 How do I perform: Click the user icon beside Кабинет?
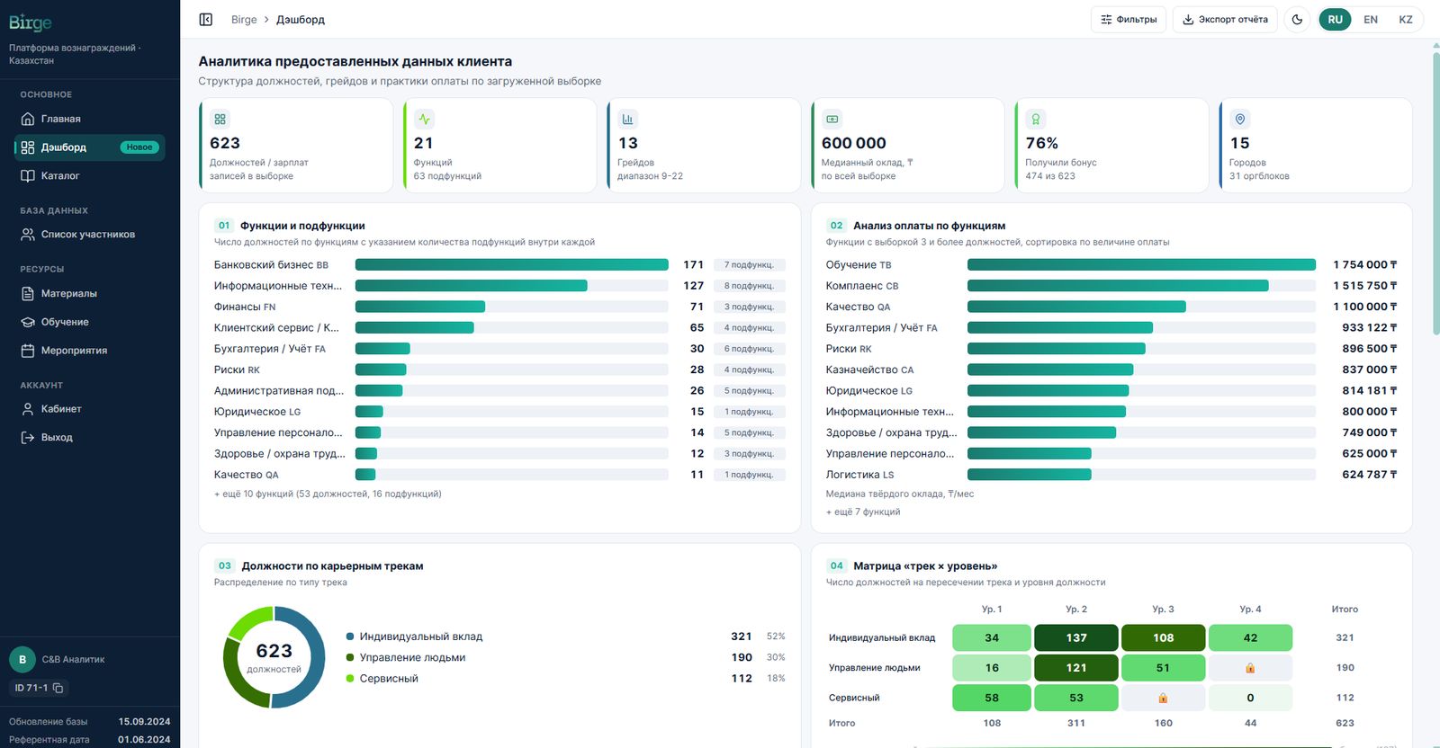pyautogui.click(x=28, y=409)
